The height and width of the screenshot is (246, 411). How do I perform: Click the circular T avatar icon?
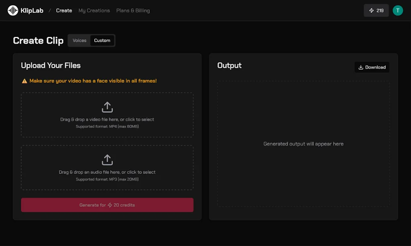click(x=397, y=10)
